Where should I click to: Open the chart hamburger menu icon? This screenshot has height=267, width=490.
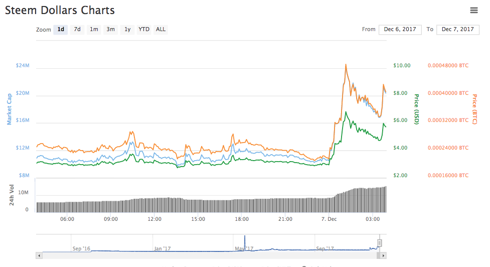tap(474, 11)
